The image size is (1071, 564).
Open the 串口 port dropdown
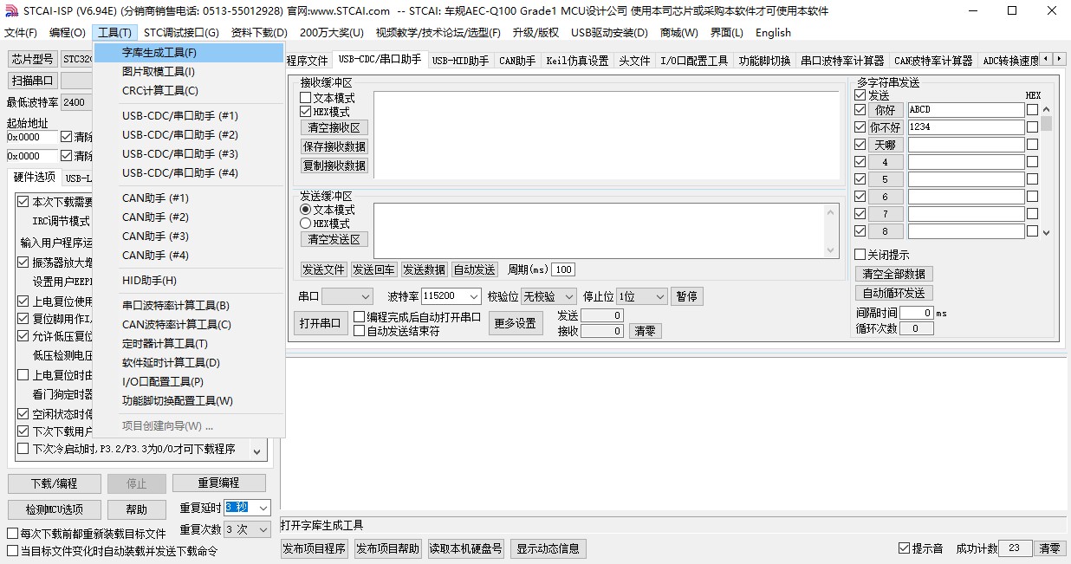(347, 296)
